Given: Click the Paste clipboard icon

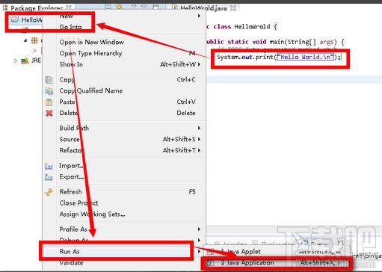Looking at the screenshot, I should 49,102.
